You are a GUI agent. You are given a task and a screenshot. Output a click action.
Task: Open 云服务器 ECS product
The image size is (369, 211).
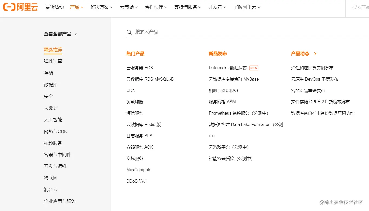140,68
